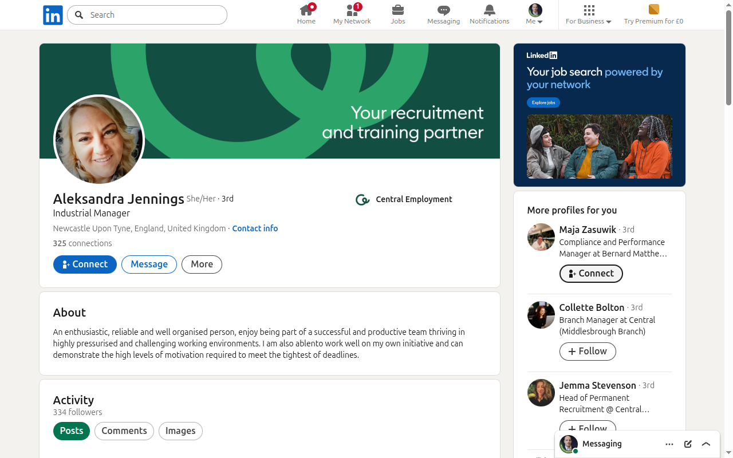This screenshot has height=458, width=733.
Task: Connect with Maja Zasuwik
Action: (591, 274)
